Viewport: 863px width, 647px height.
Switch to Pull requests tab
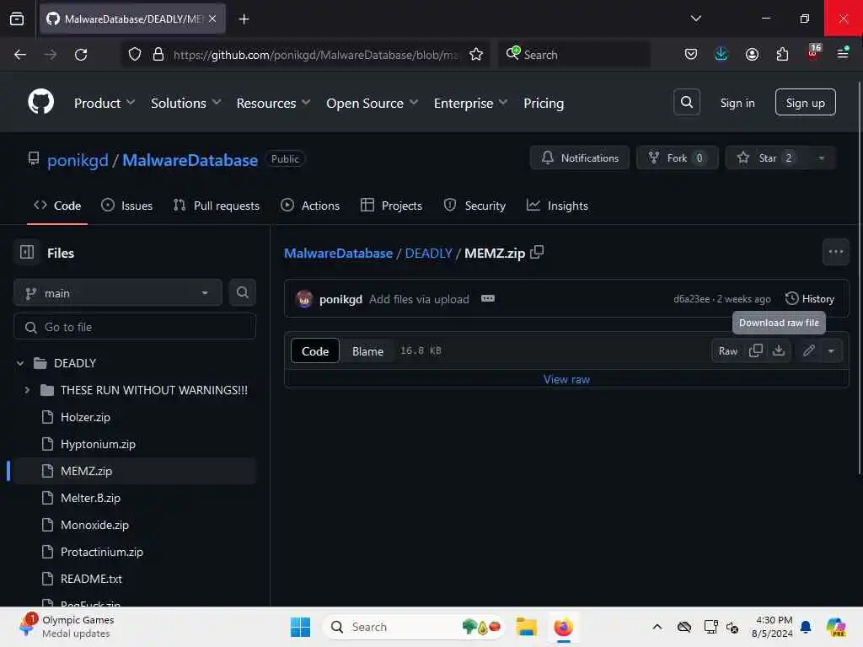click(x=217, y=206)
